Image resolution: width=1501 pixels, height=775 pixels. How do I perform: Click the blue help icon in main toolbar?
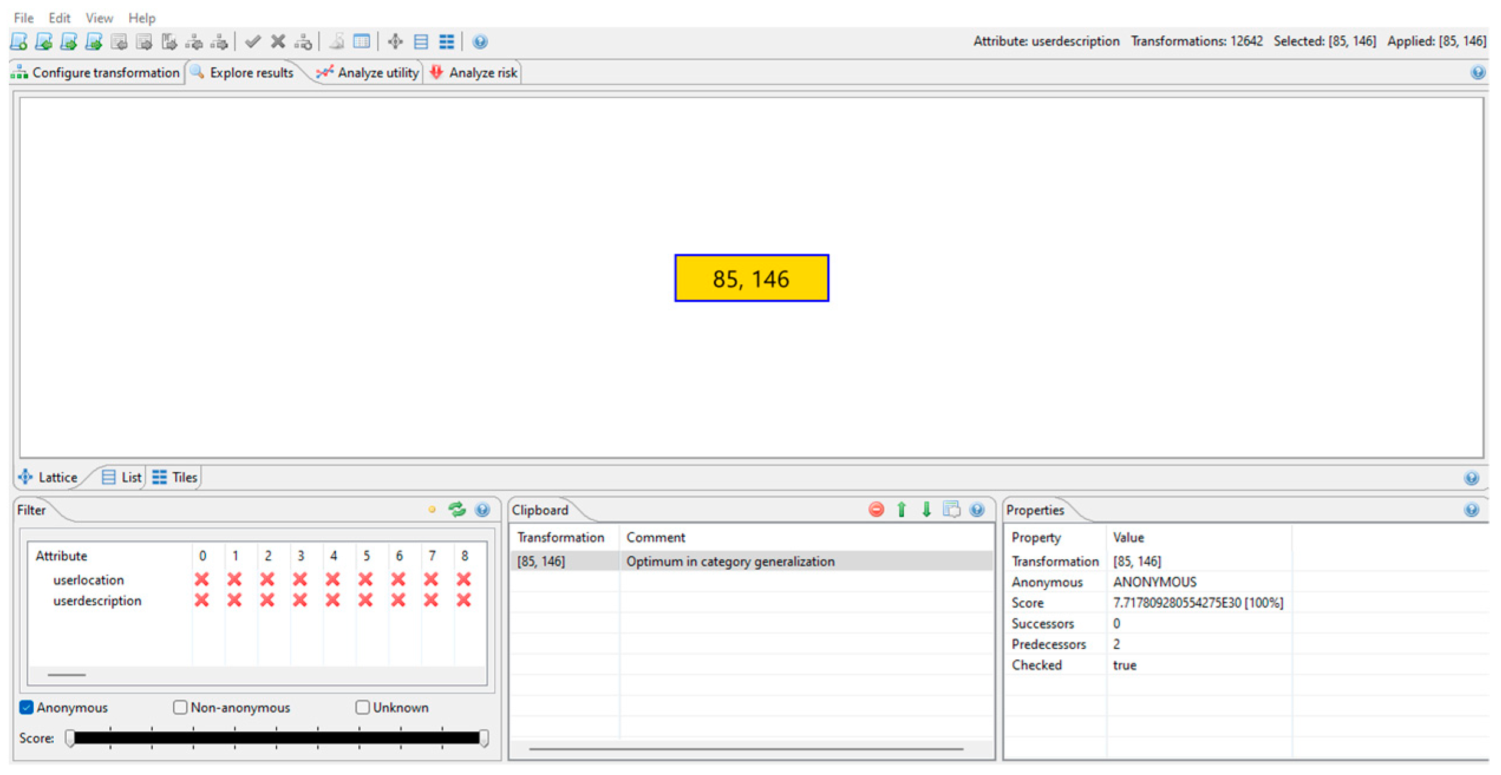[480, 42]
